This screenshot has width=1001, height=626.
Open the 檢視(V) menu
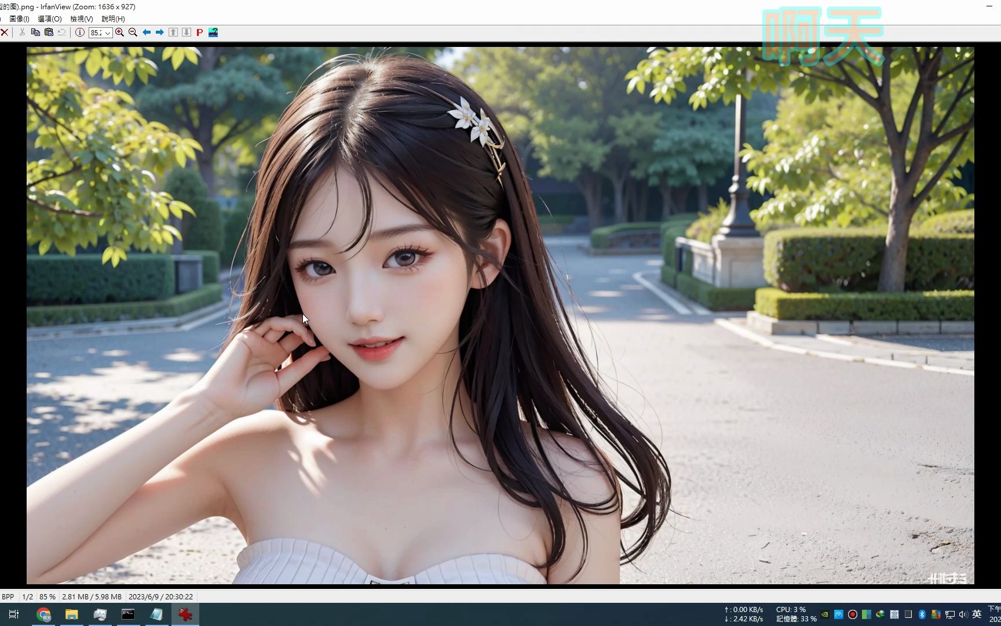[82, 19]
